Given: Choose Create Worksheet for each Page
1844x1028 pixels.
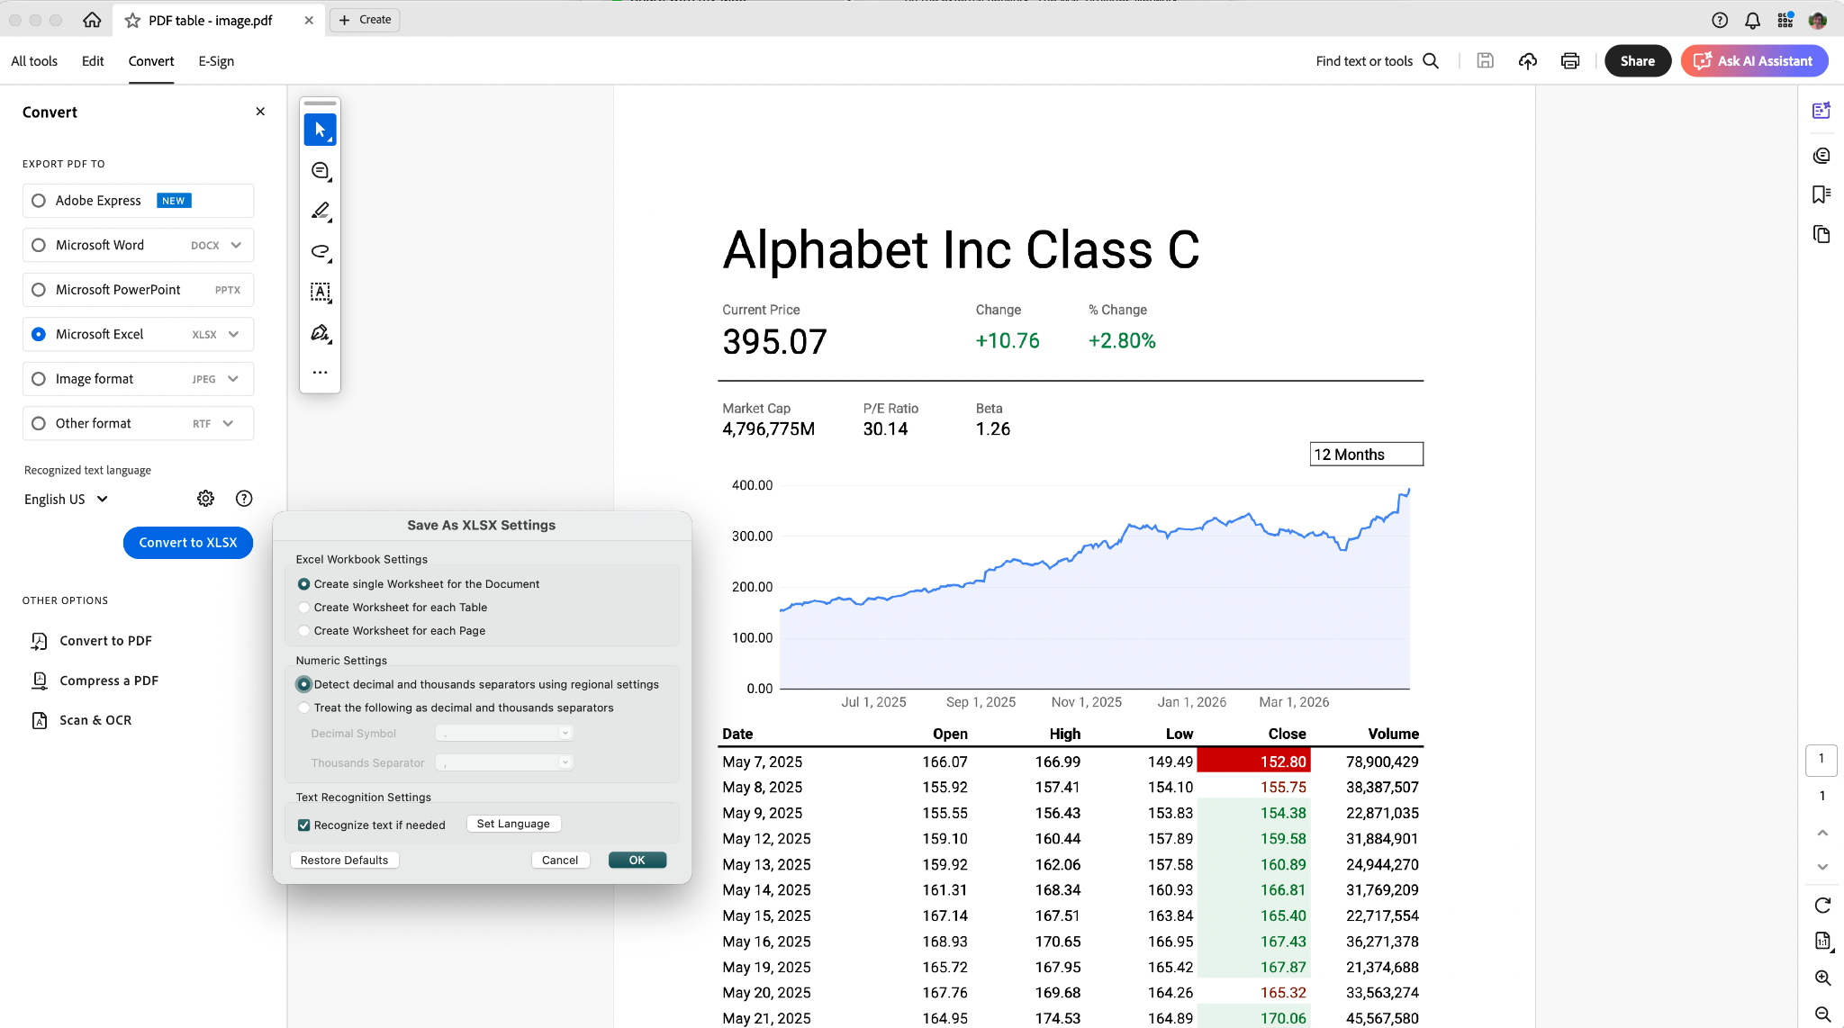Looking at the screenshot, I should 303,631.
